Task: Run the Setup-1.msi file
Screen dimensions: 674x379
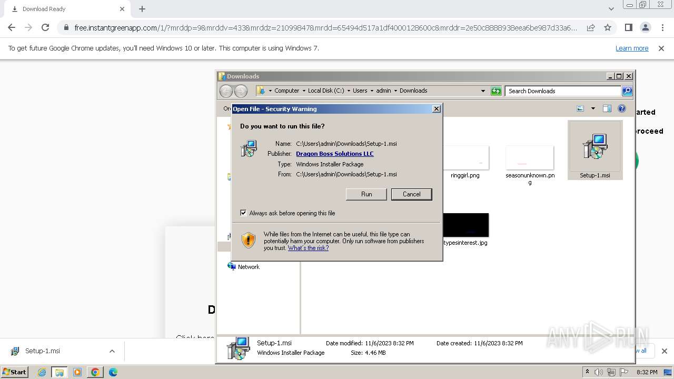Action: pyautogui.click(x=366, y=194)
